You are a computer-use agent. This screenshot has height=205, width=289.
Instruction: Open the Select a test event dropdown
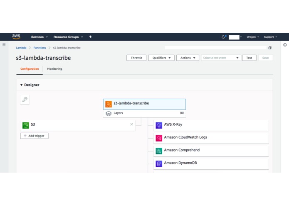[x=221, y=58]
